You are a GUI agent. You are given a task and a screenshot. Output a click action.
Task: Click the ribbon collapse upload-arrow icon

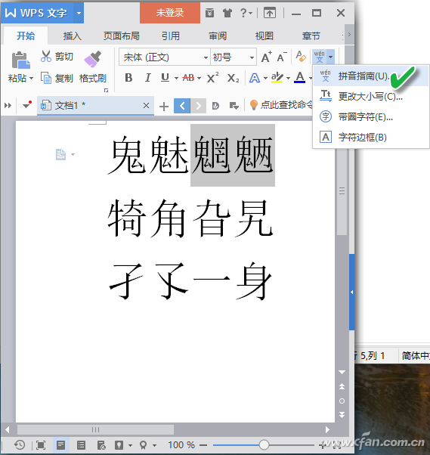(x=270, y=13)
